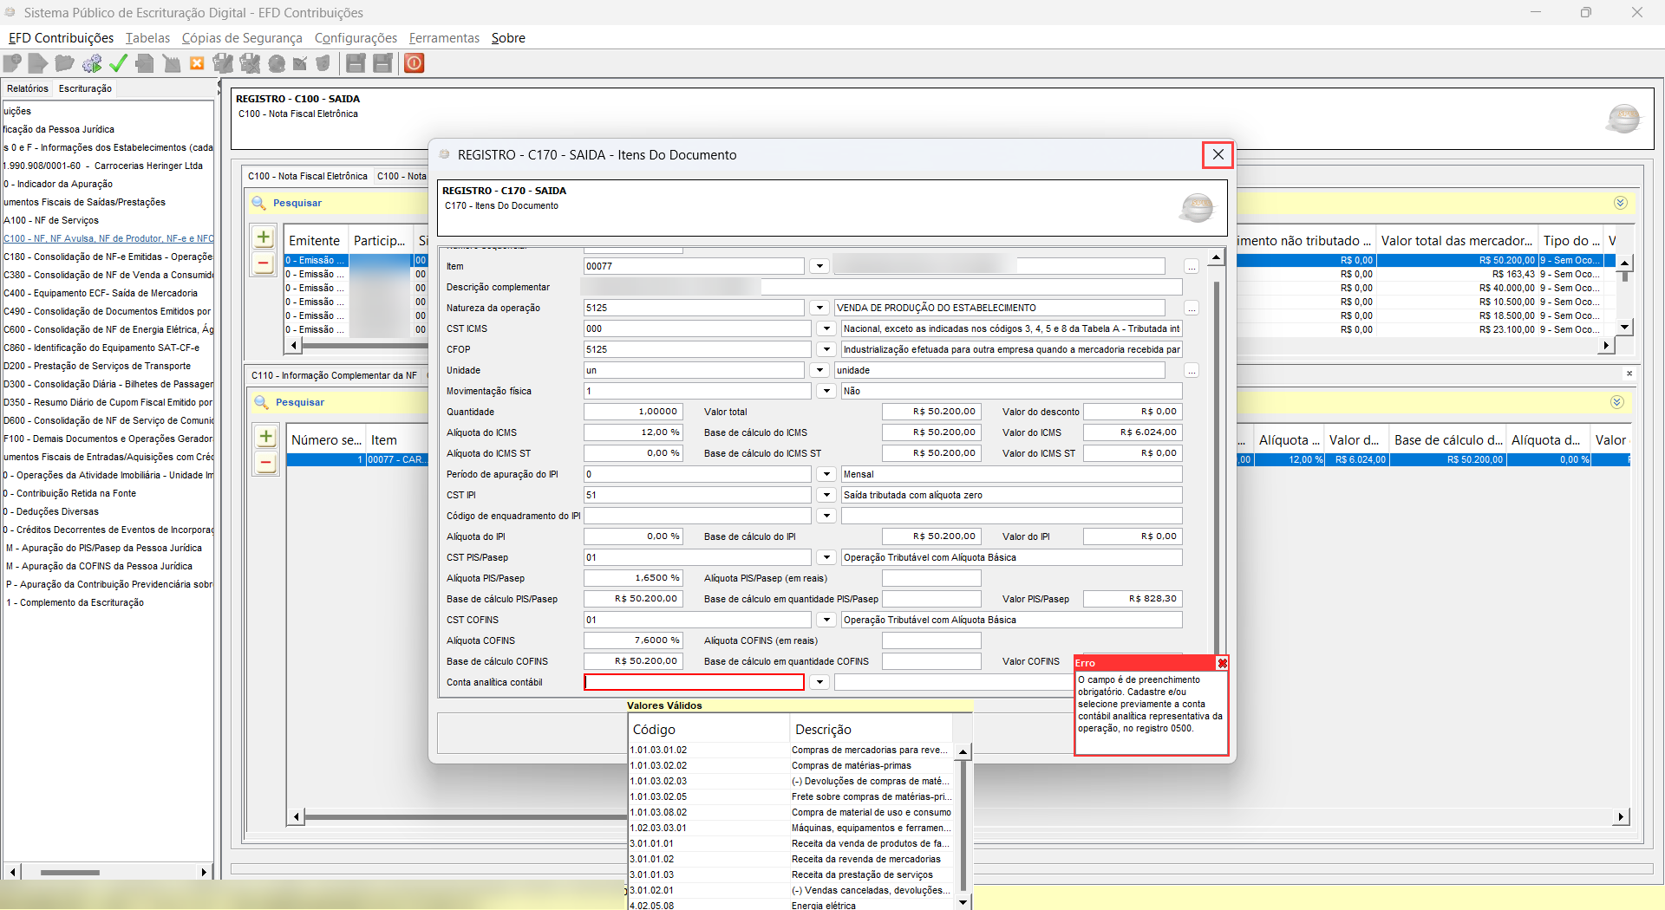The width and height of the screenshot is (1665, 910).
Task: Add a new C100 record with green plus
Action: 264,237
